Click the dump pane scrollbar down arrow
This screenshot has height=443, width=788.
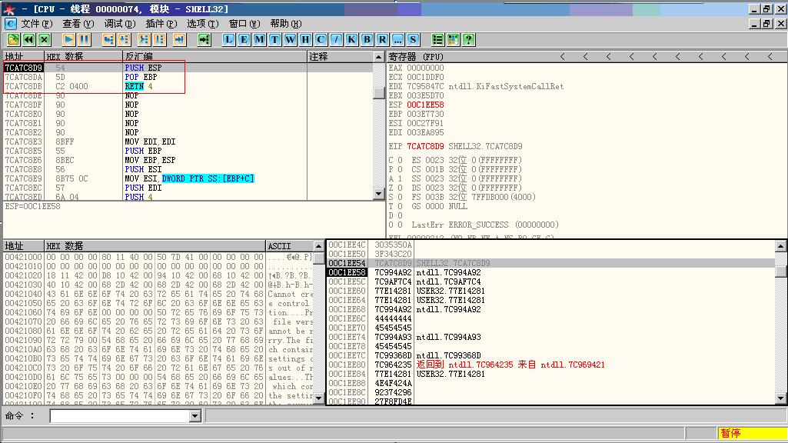tap(318, 398)
